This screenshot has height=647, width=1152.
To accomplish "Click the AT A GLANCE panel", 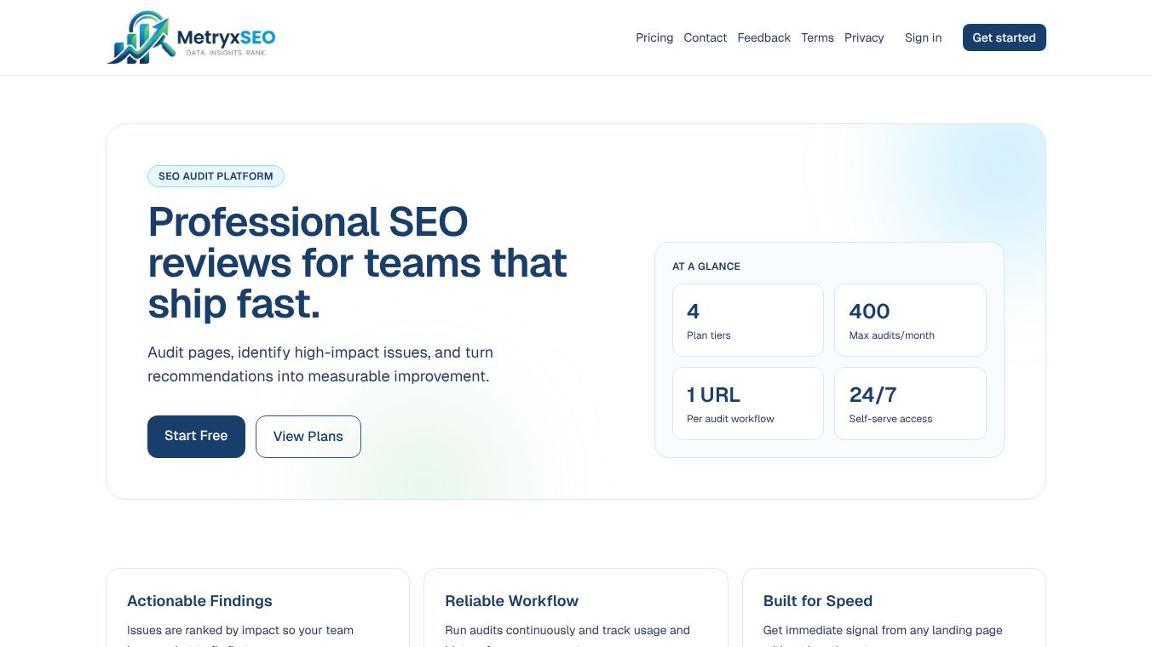I will point(829,349).
